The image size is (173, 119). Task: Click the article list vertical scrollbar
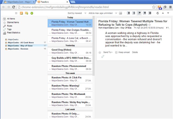pos(94,46)
